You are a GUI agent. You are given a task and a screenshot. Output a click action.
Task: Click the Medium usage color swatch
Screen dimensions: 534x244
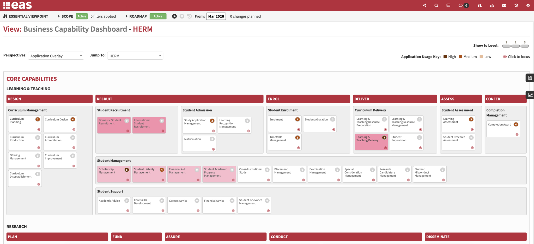[460, 56]
